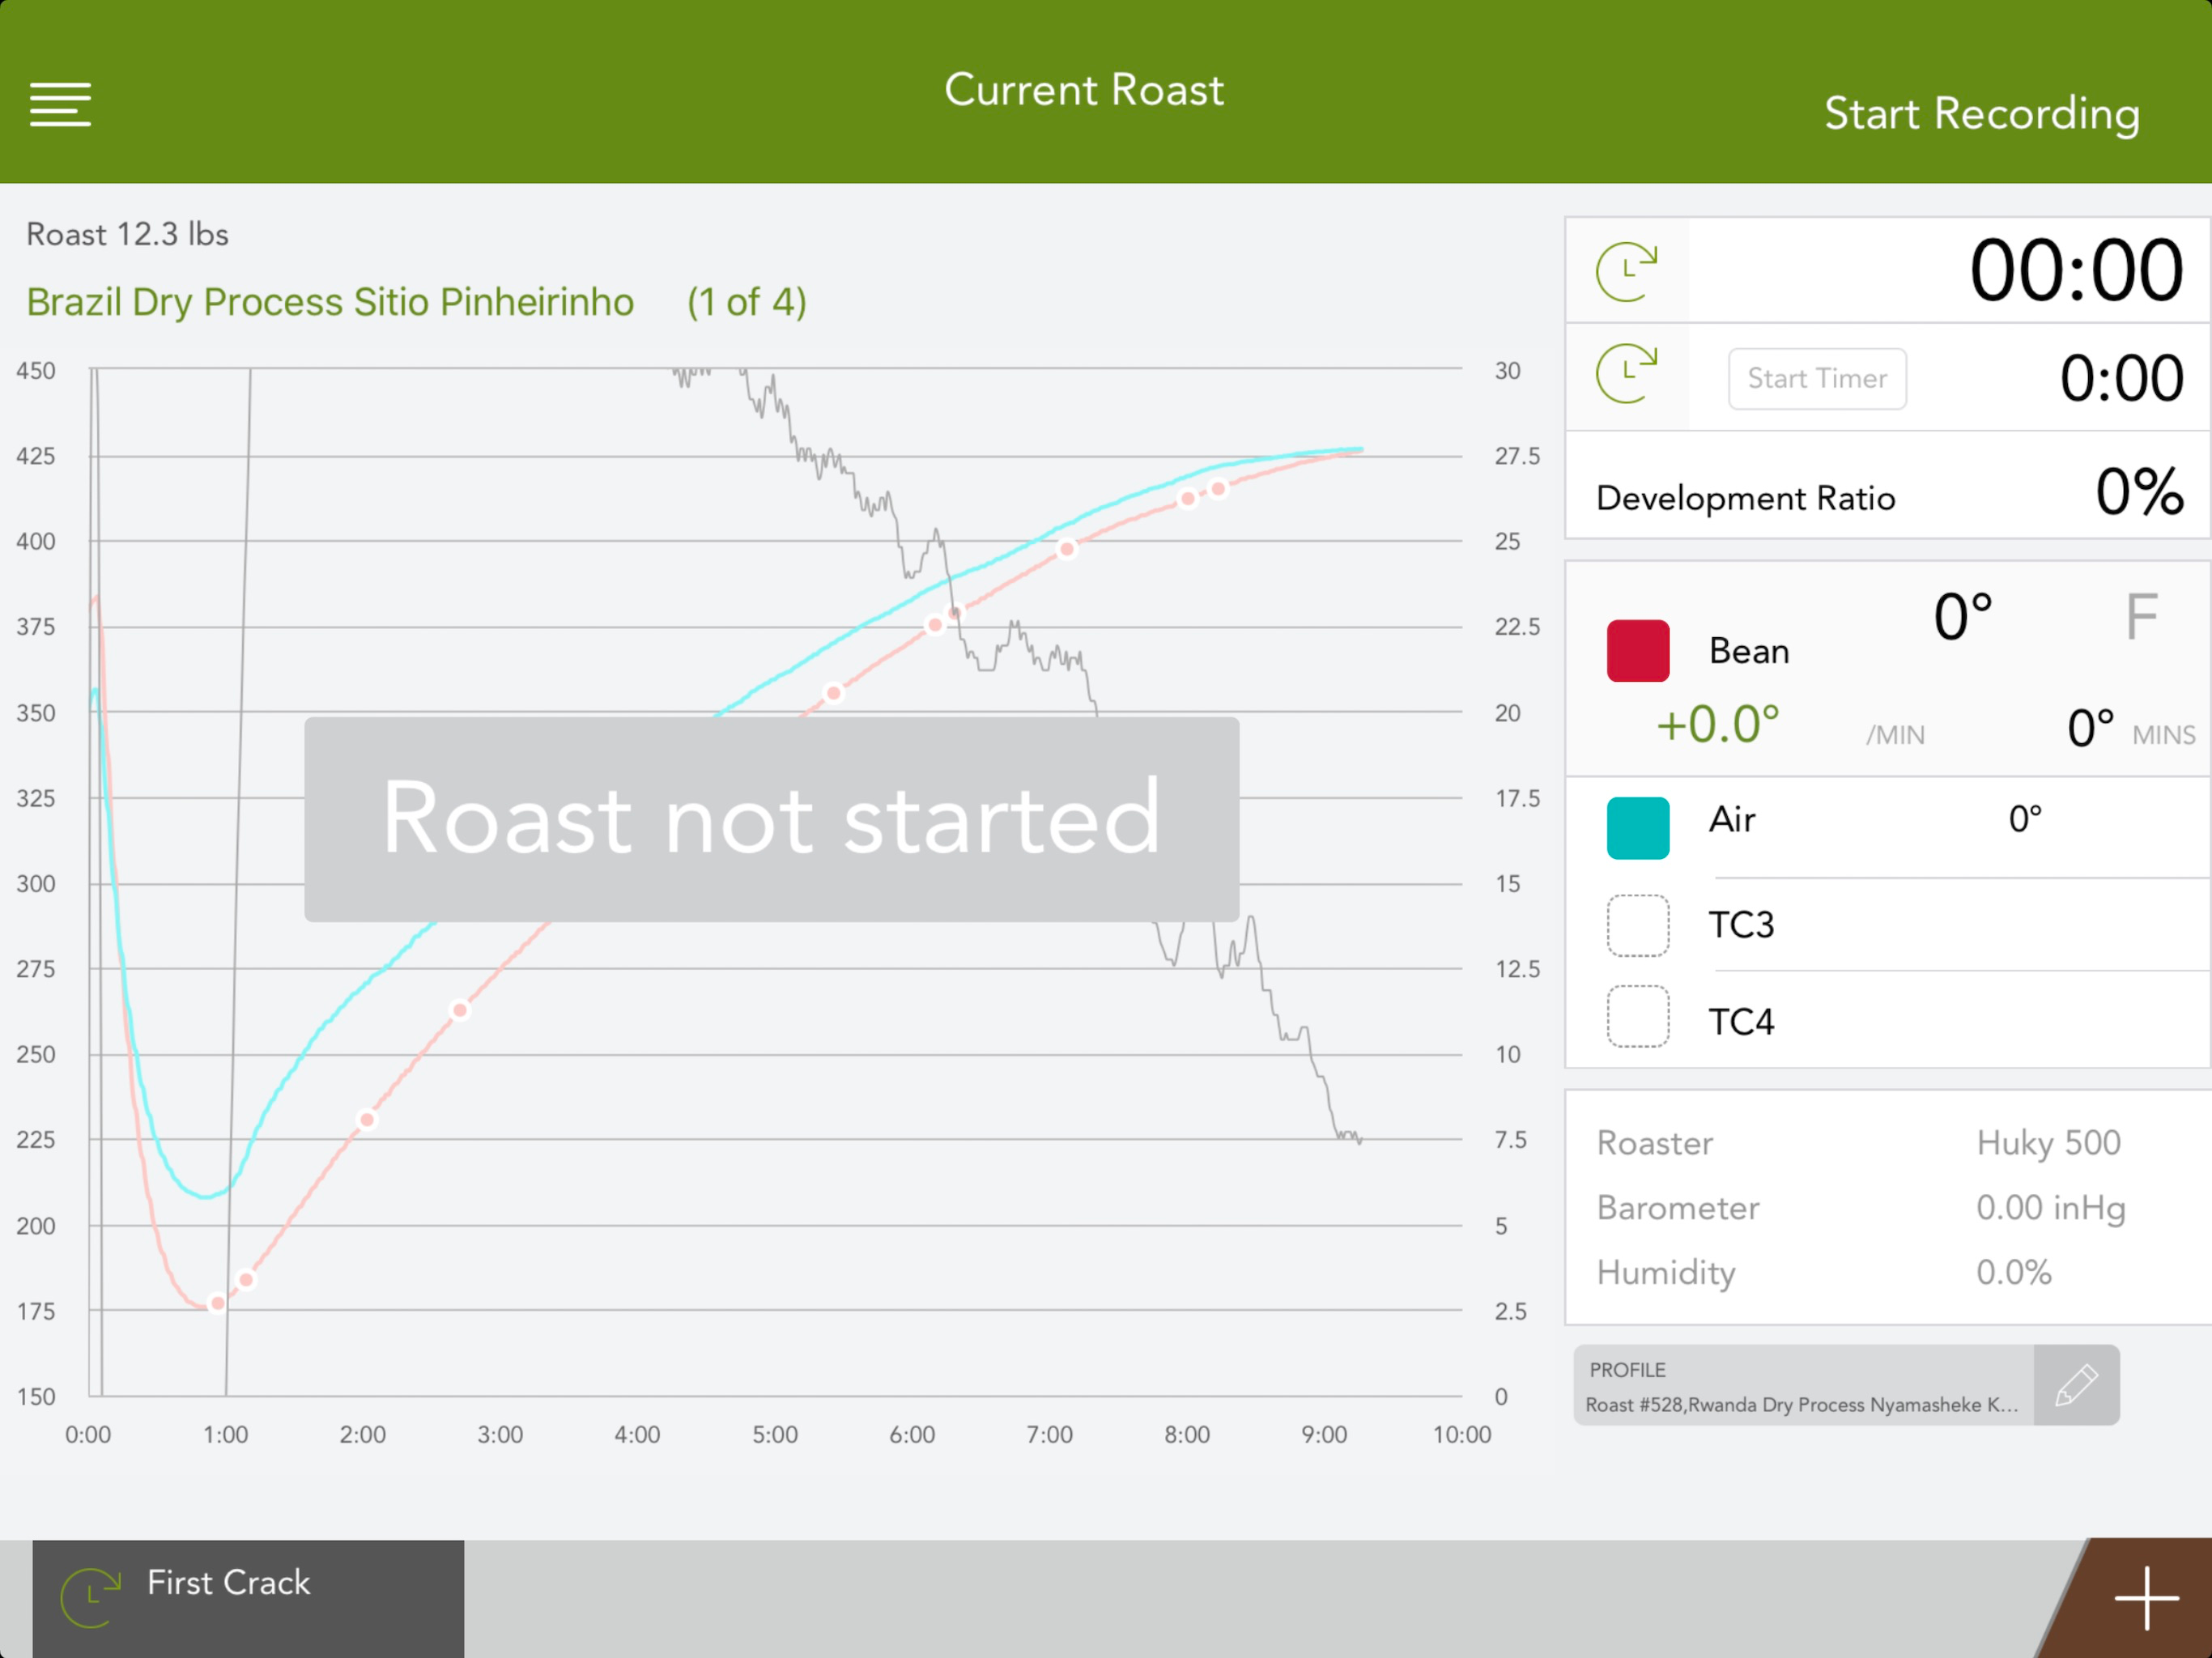Open the Brazil Dry Process Sitio Pinheirinho roast name
The image size is (2212, 1658).
click(x=330, y=302)
